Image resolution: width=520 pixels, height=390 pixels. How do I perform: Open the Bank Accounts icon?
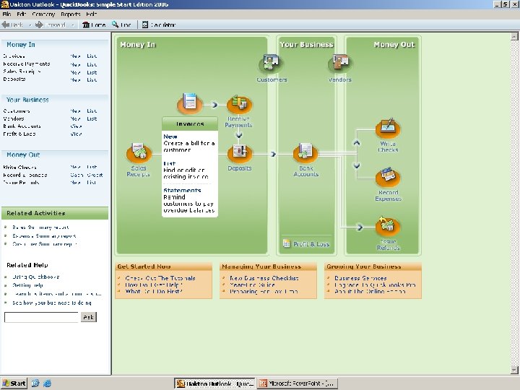(305, 152)
